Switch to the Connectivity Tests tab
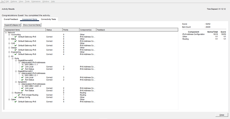The image size is (230, 119). [x=48, y=19]
